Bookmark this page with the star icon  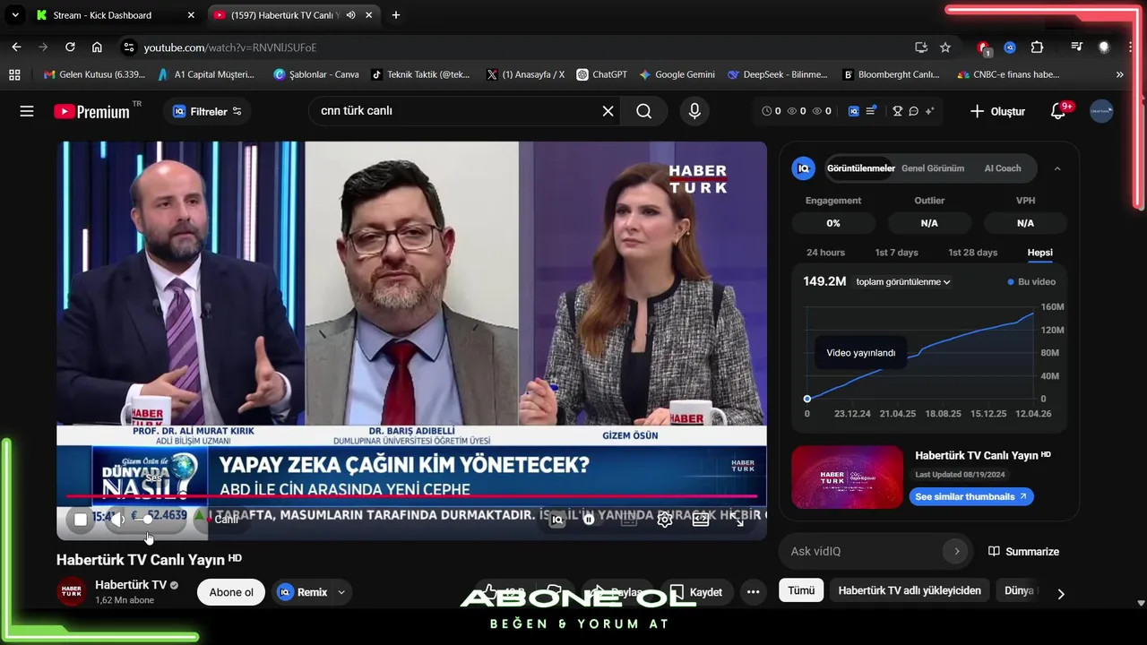[x=945, y=47]
